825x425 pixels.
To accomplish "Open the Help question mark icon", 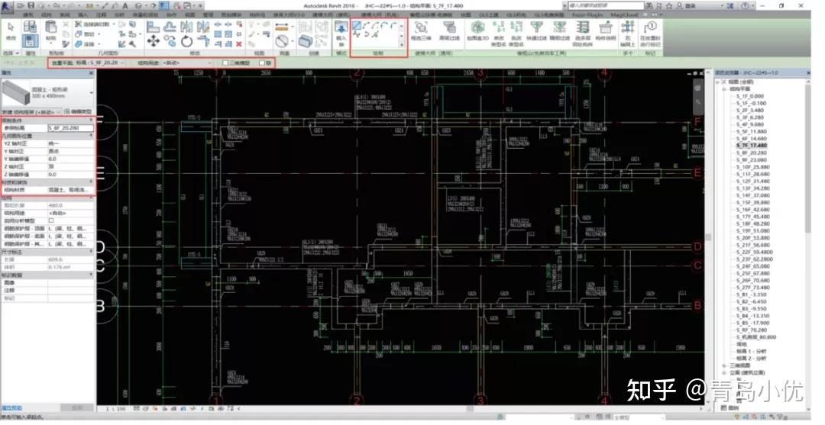I will 745,6.
